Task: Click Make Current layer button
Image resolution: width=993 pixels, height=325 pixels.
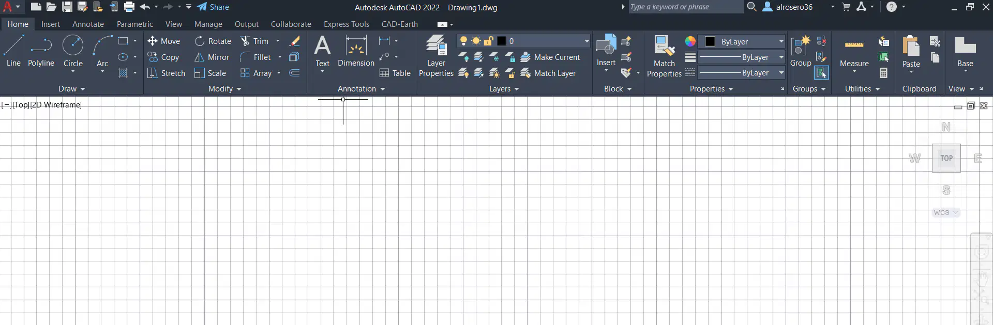Action: tap(550, 57)
